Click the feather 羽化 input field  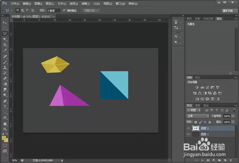click(x=54, y=11)
